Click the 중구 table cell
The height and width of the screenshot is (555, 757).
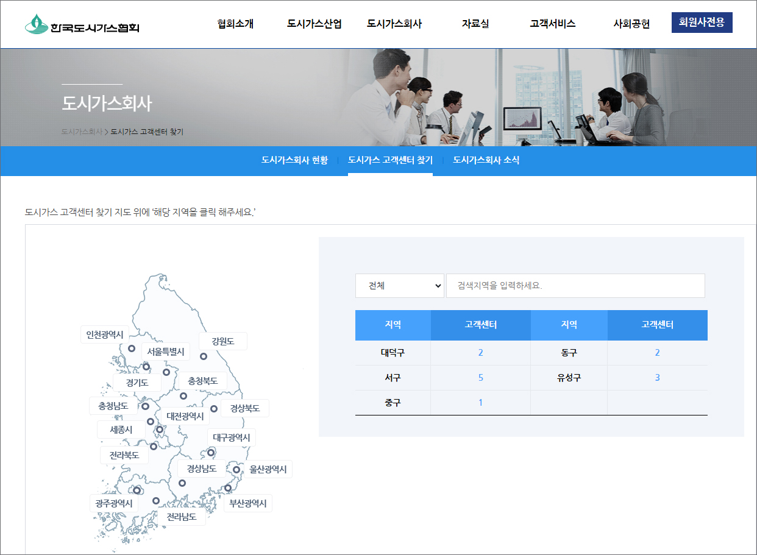point(393,403)
